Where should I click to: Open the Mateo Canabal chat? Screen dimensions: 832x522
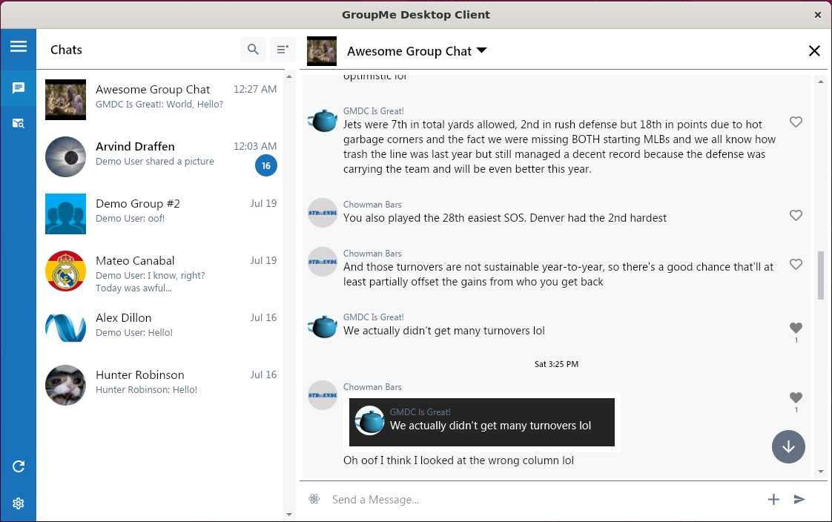(x=161, y=273)
